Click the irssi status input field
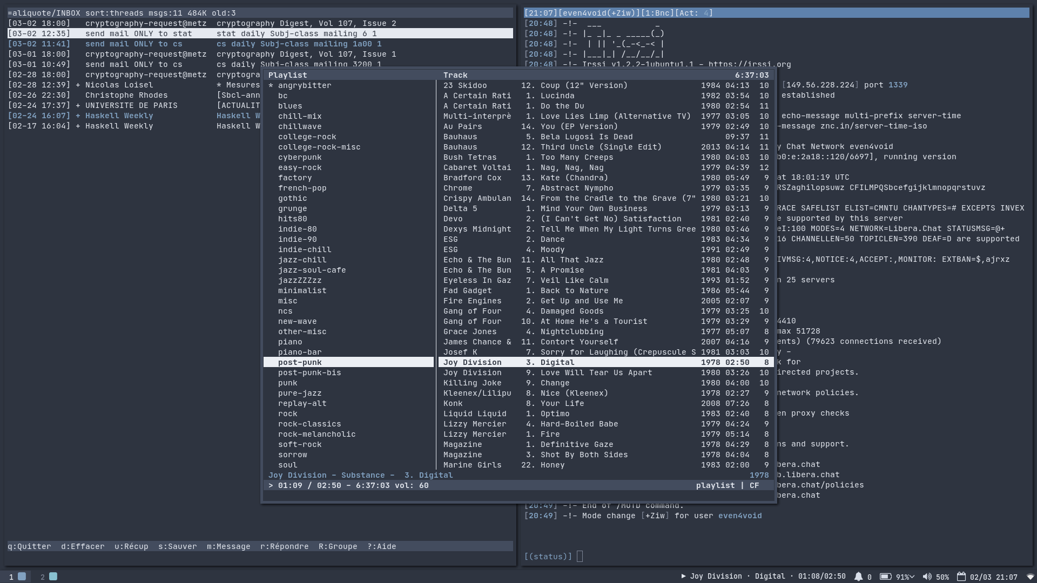 click(580, 557)
